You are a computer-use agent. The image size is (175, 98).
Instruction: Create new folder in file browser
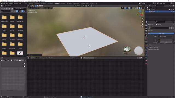[x=12, y=9]
